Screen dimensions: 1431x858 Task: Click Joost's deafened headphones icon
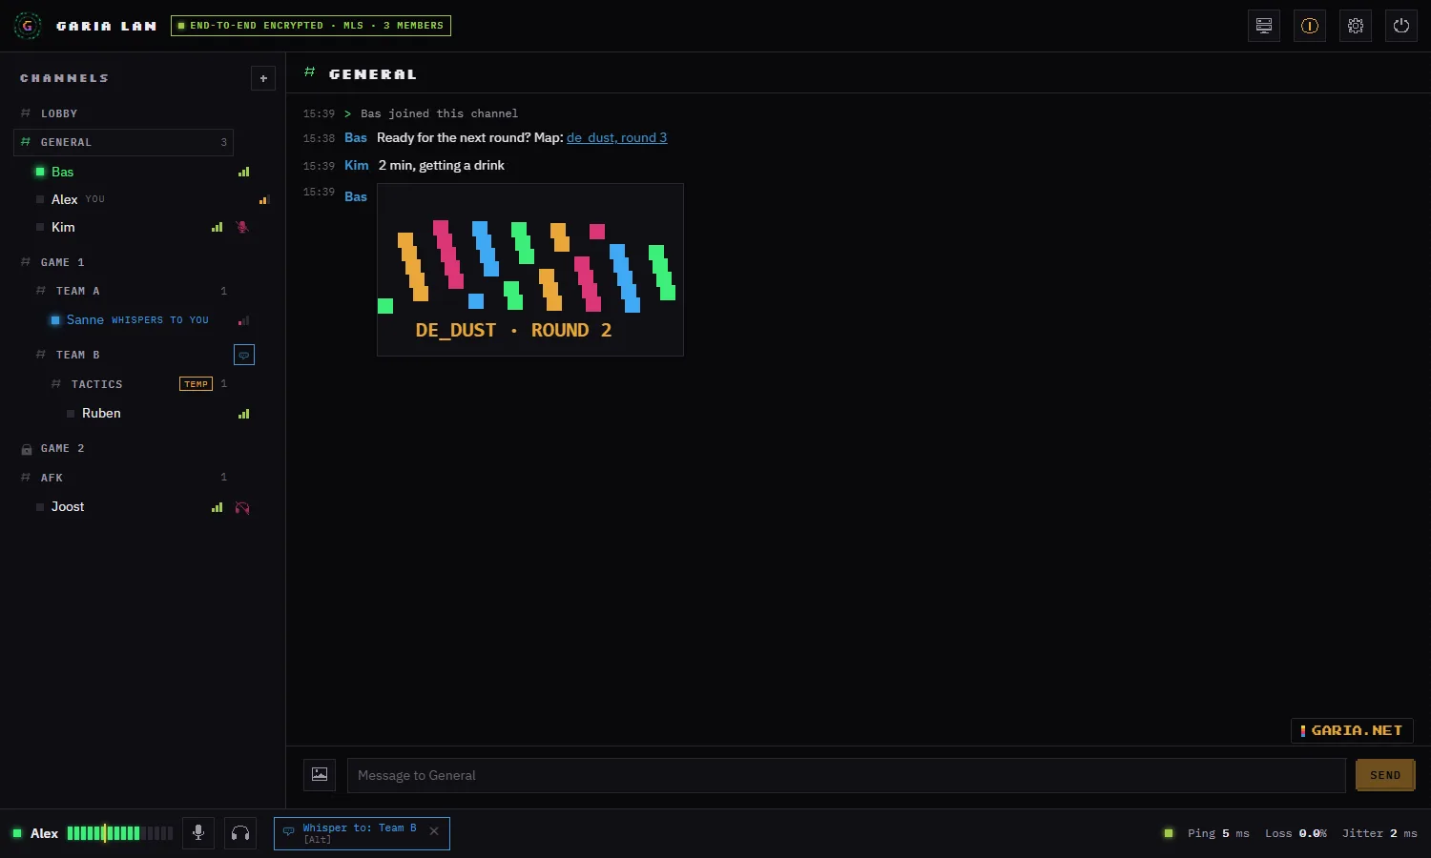click(242, 507)
